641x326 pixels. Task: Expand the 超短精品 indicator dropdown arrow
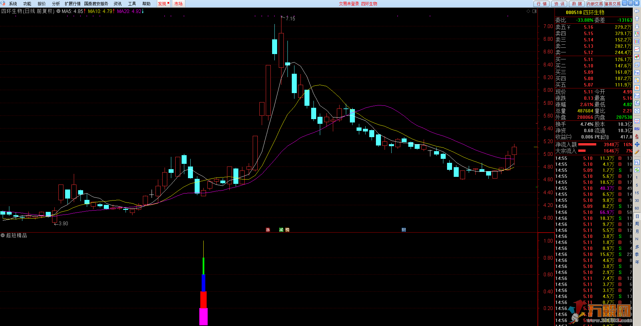pyautogui.click(x=3, y=235)
